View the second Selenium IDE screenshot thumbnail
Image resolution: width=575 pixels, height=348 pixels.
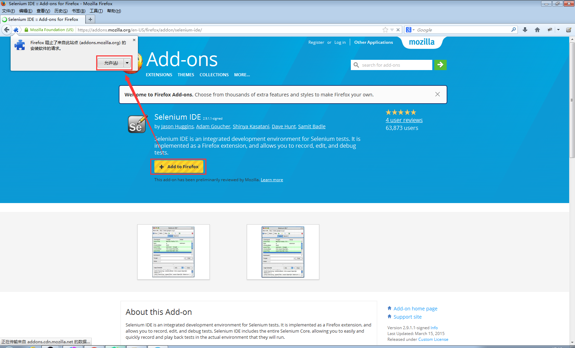point(283,252)
